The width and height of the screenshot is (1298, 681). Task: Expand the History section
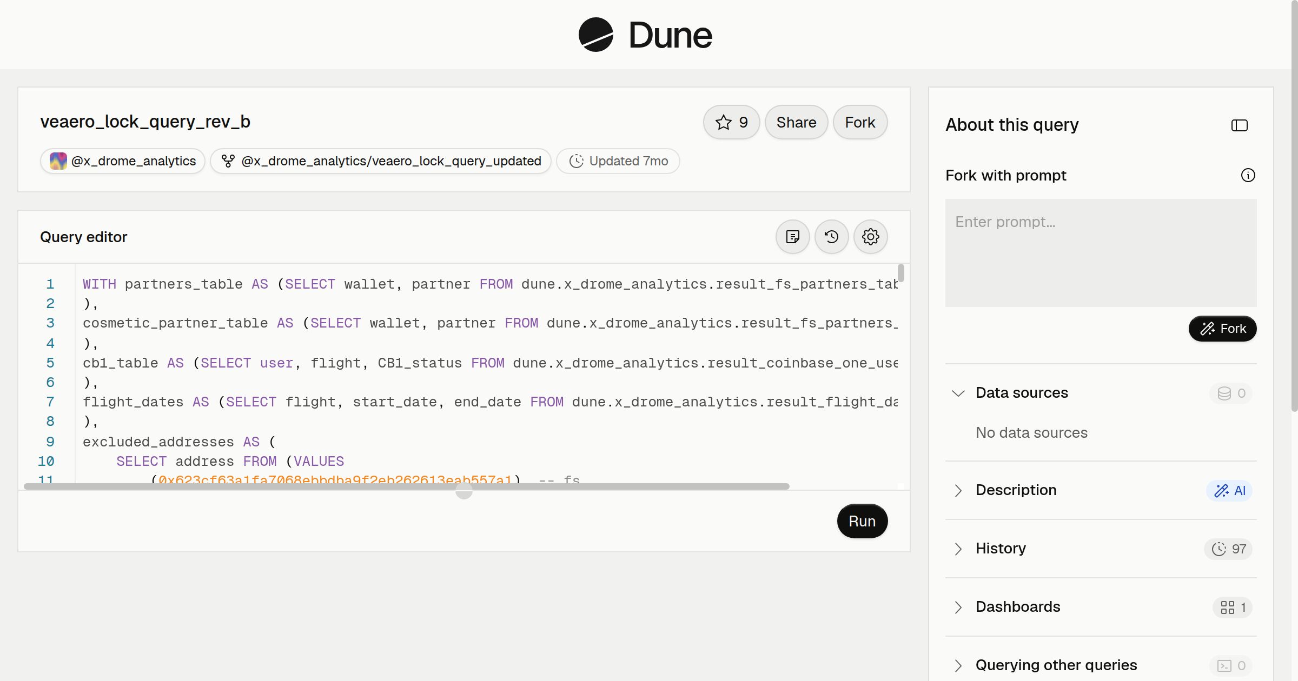pyautogui.click(x=958, y=549)
